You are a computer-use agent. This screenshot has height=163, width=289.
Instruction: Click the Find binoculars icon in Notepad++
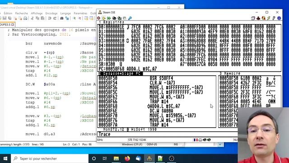coord(62,18)
